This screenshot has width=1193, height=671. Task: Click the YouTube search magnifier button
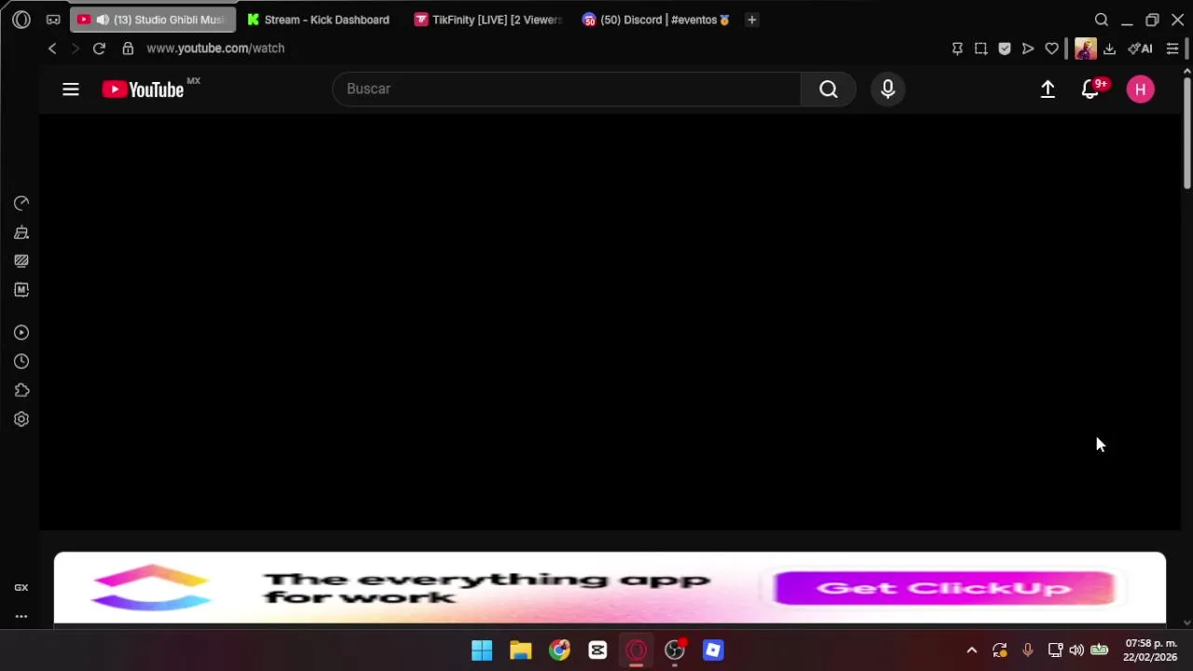pos(829,89)
